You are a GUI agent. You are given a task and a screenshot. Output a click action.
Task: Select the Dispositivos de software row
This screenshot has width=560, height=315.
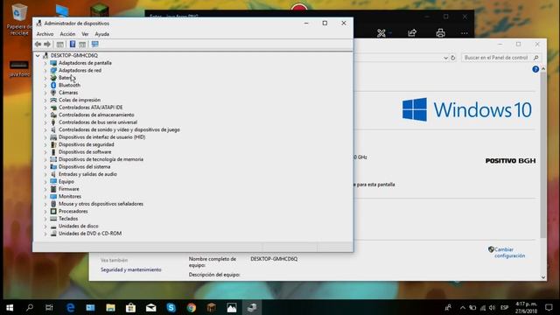(x=85, y=151)
